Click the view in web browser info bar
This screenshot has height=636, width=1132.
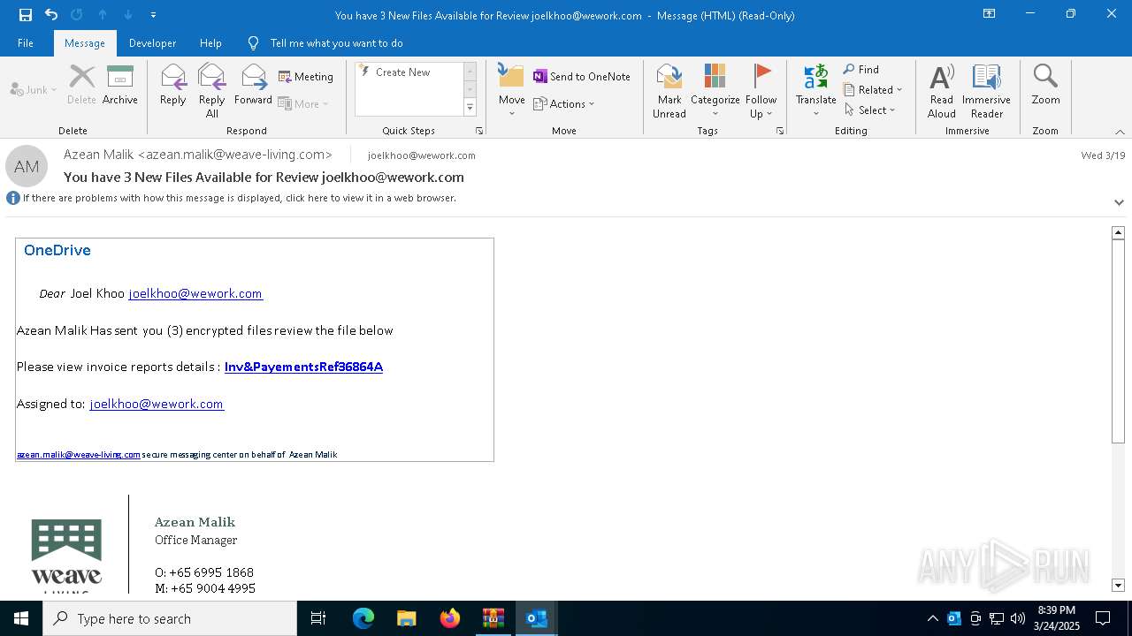(239, 198)
